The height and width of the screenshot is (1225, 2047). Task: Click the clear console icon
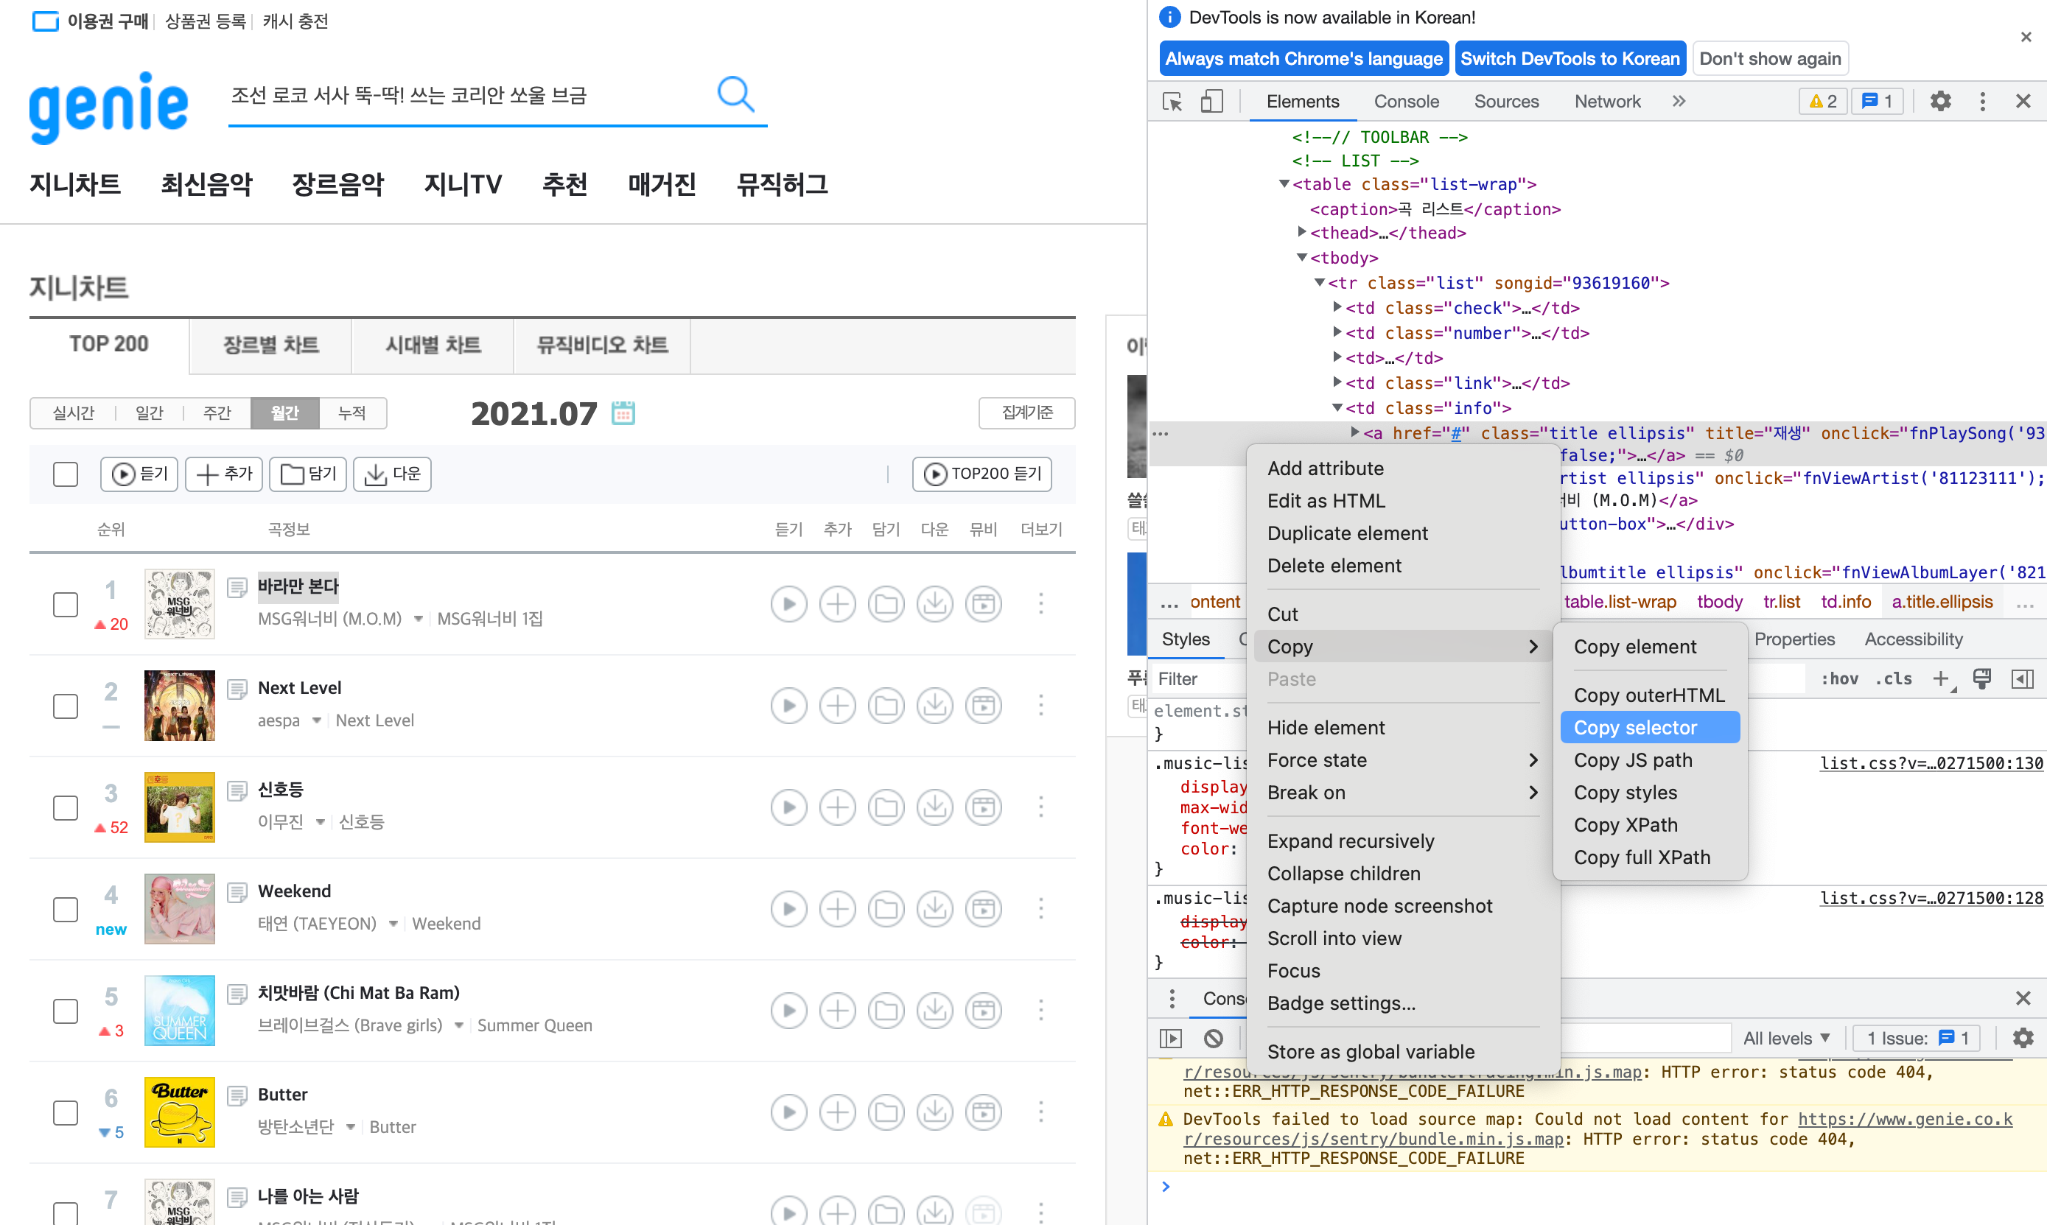[x=1212, y=1038]
